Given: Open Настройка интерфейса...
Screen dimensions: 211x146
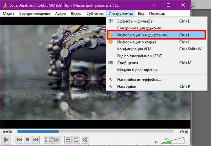Looking at the screenshot, I should point(157,80).
